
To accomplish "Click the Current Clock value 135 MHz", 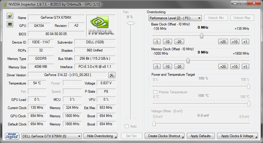I will pos(37,108).
